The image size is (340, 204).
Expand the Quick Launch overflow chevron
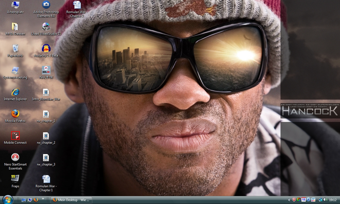[43, 199]
